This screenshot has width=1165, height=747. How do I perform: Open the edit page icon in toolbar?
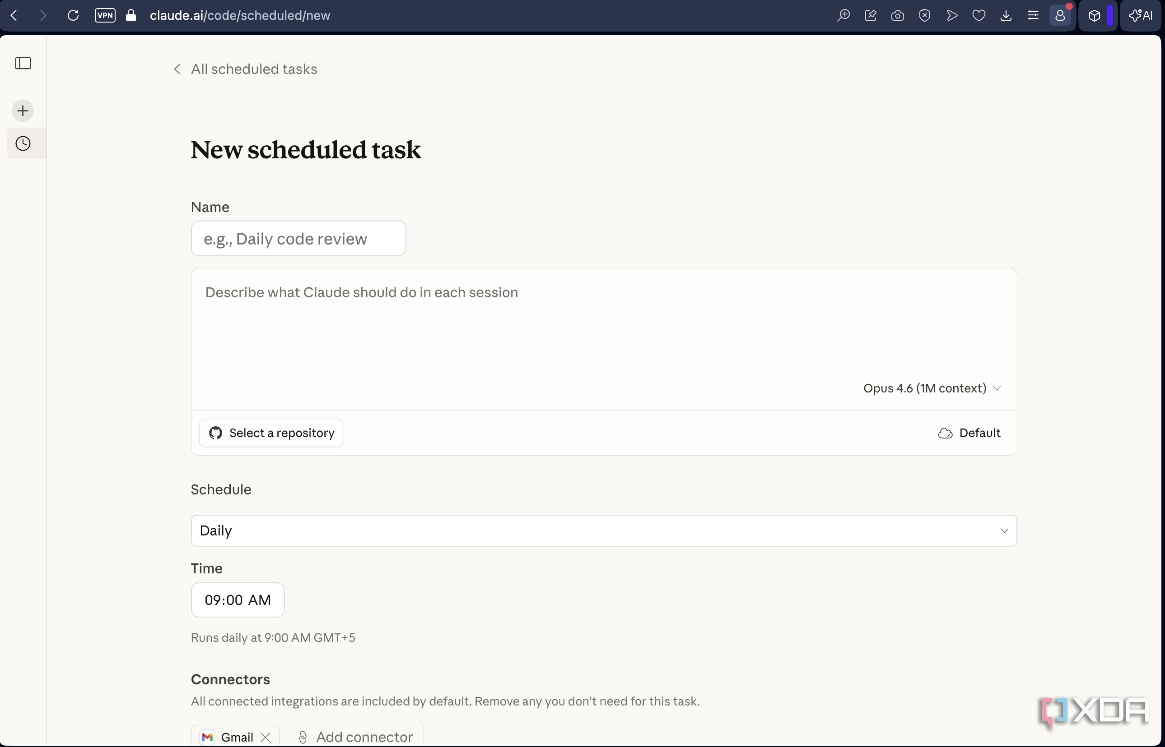point(871,15)
